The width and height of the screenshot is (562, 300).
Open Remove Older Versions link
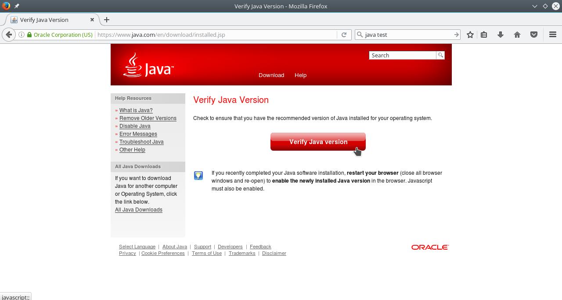(148, 118)
